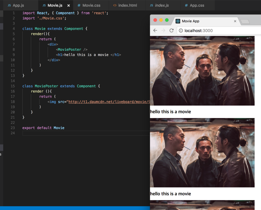Click the CSS hash icon on Movie.css tab
Viewport: 261px width, 210px height.
[x=79, y=5]
